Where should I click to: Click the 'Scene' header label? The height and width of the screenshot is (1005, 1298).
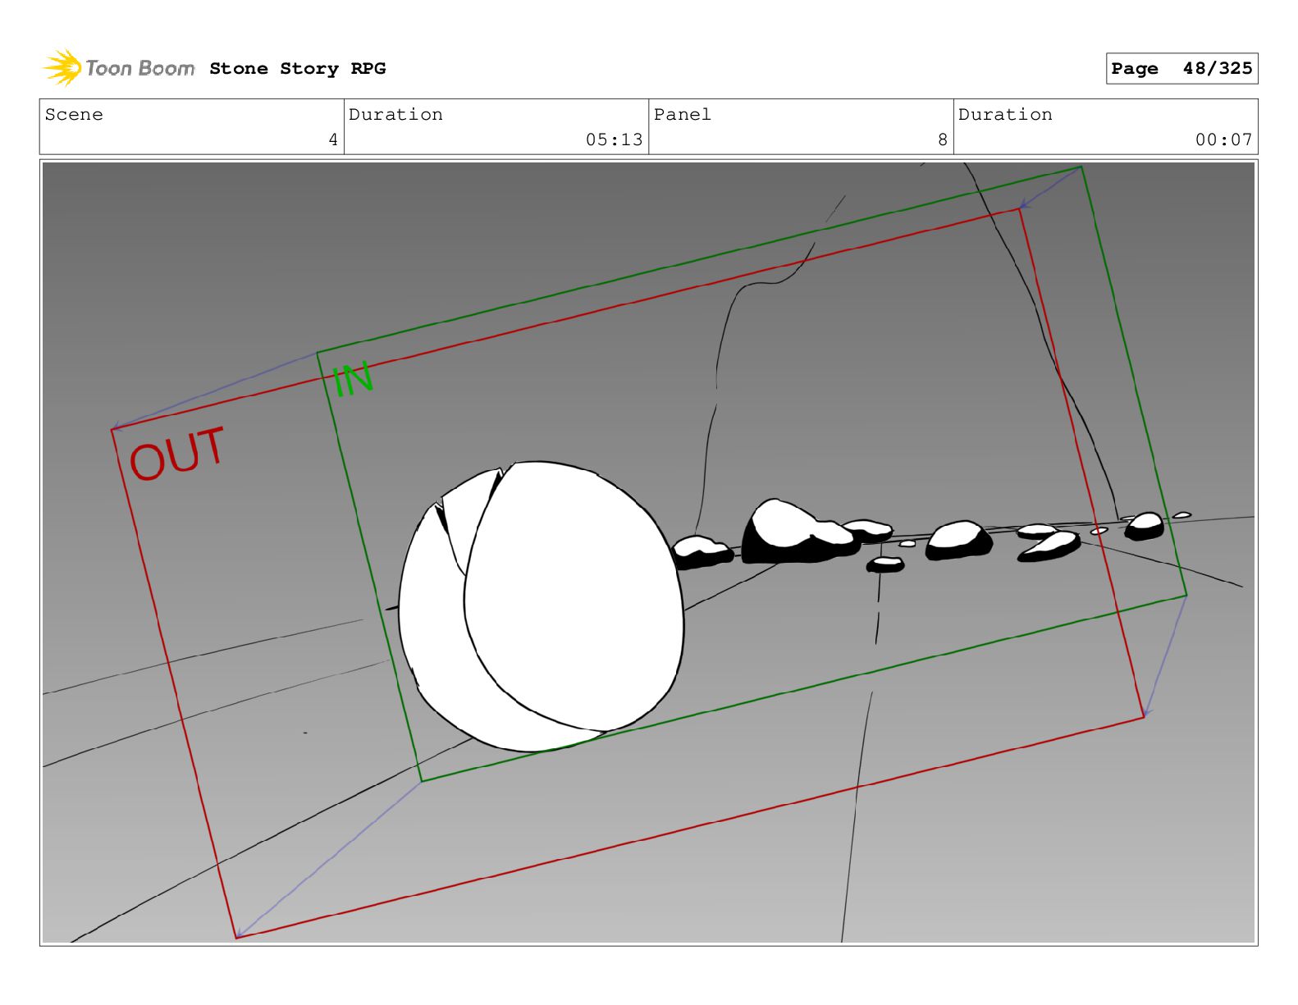pos(74,115)
